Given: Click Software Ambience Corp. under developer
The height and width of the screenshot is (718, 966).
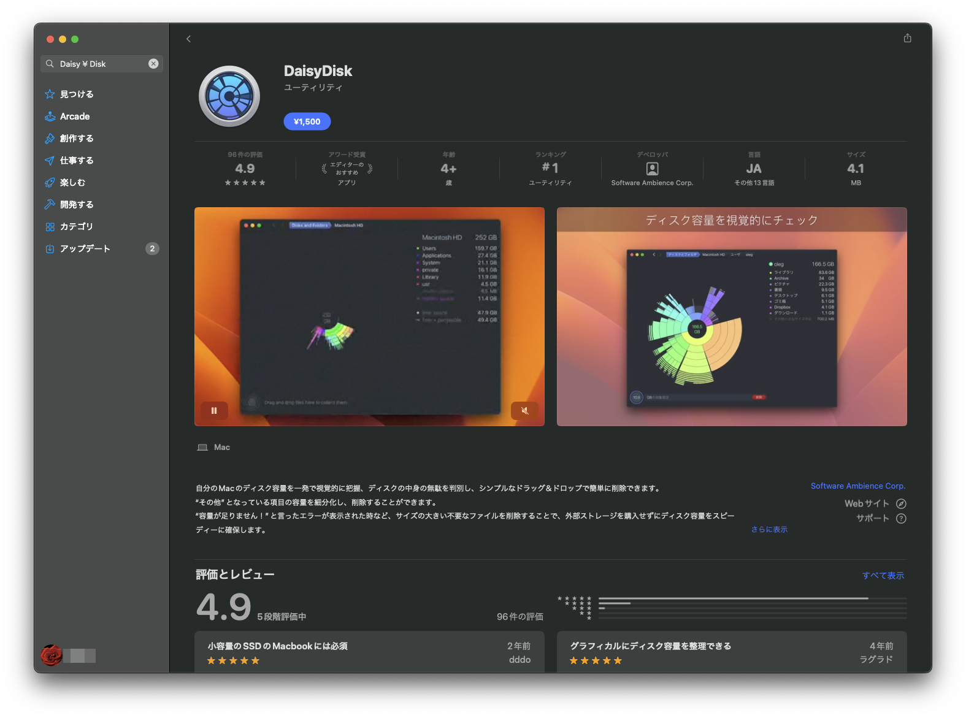Looking at the screenshot, I should (x=652, y=183).
